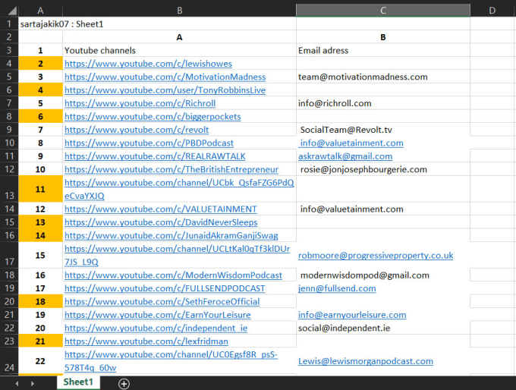Click the linked info@valuetainment.com in PBDPodcast row
Viewport: 516px width, 390px height.
tap(351, 143)
